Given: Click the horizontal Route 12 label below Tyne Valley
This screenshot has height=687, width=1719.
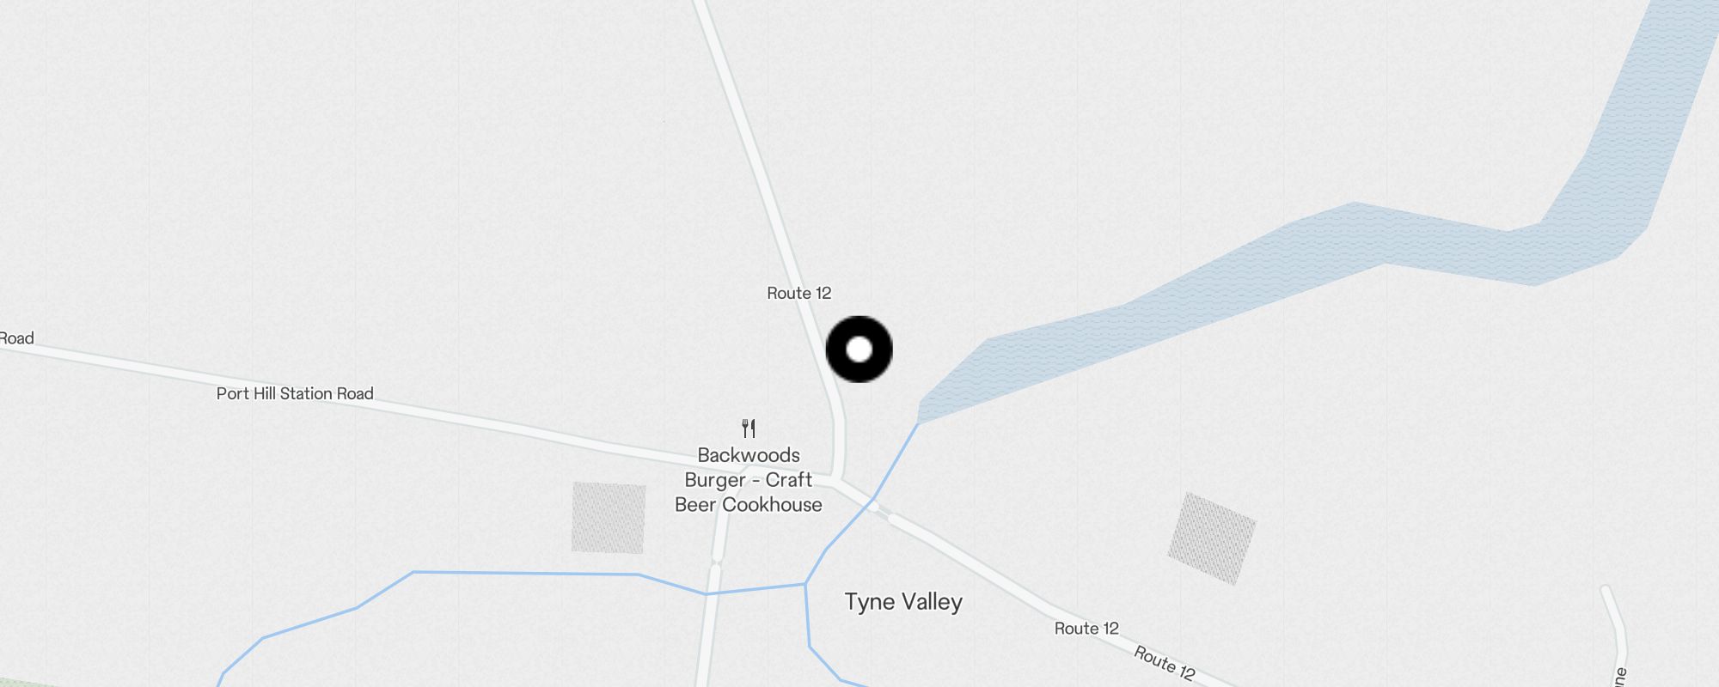Looking at the screenshot, I should point(1086,628).
